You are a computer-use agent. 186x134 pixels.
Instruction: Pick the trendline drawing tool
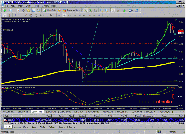(26, 15)
